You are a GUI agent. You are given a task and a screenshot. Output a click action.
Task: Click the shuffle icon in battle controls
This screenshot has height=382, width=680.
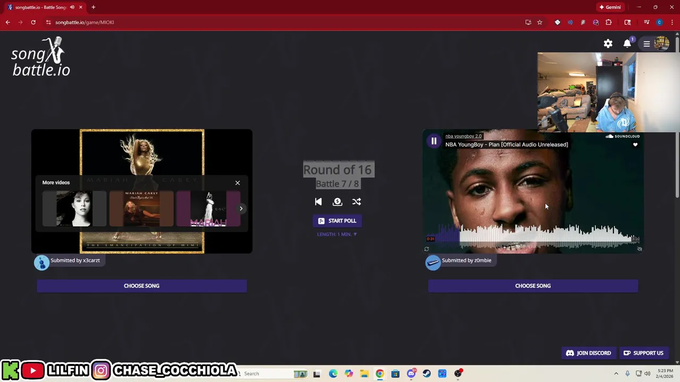click(x=356, y=202)
